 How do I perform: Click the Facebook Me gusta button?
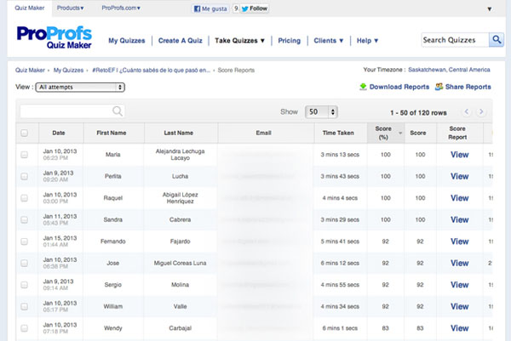210,9
